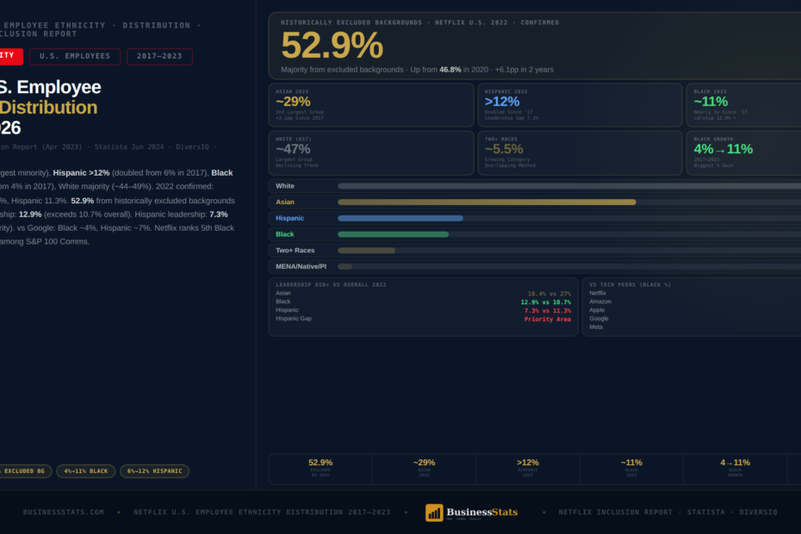Click the 'White' bar row label
Image resolution: width=801 pixels, height=534 pixels.
pyautogui.click(x=285, y=186)
